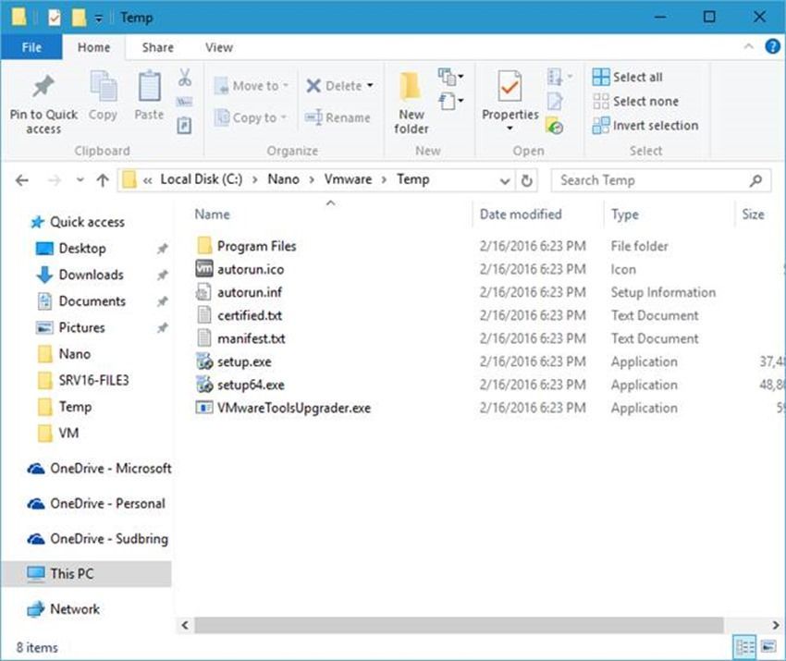The image size is (786, 661).
Task: Open the New item menu icon
Action: point(450,77)
